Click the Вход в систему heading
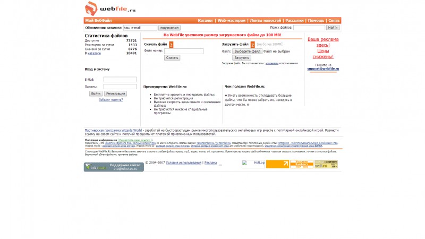Image resolution: width=425 pixels, height=239 pixels. tap(97, 70)
